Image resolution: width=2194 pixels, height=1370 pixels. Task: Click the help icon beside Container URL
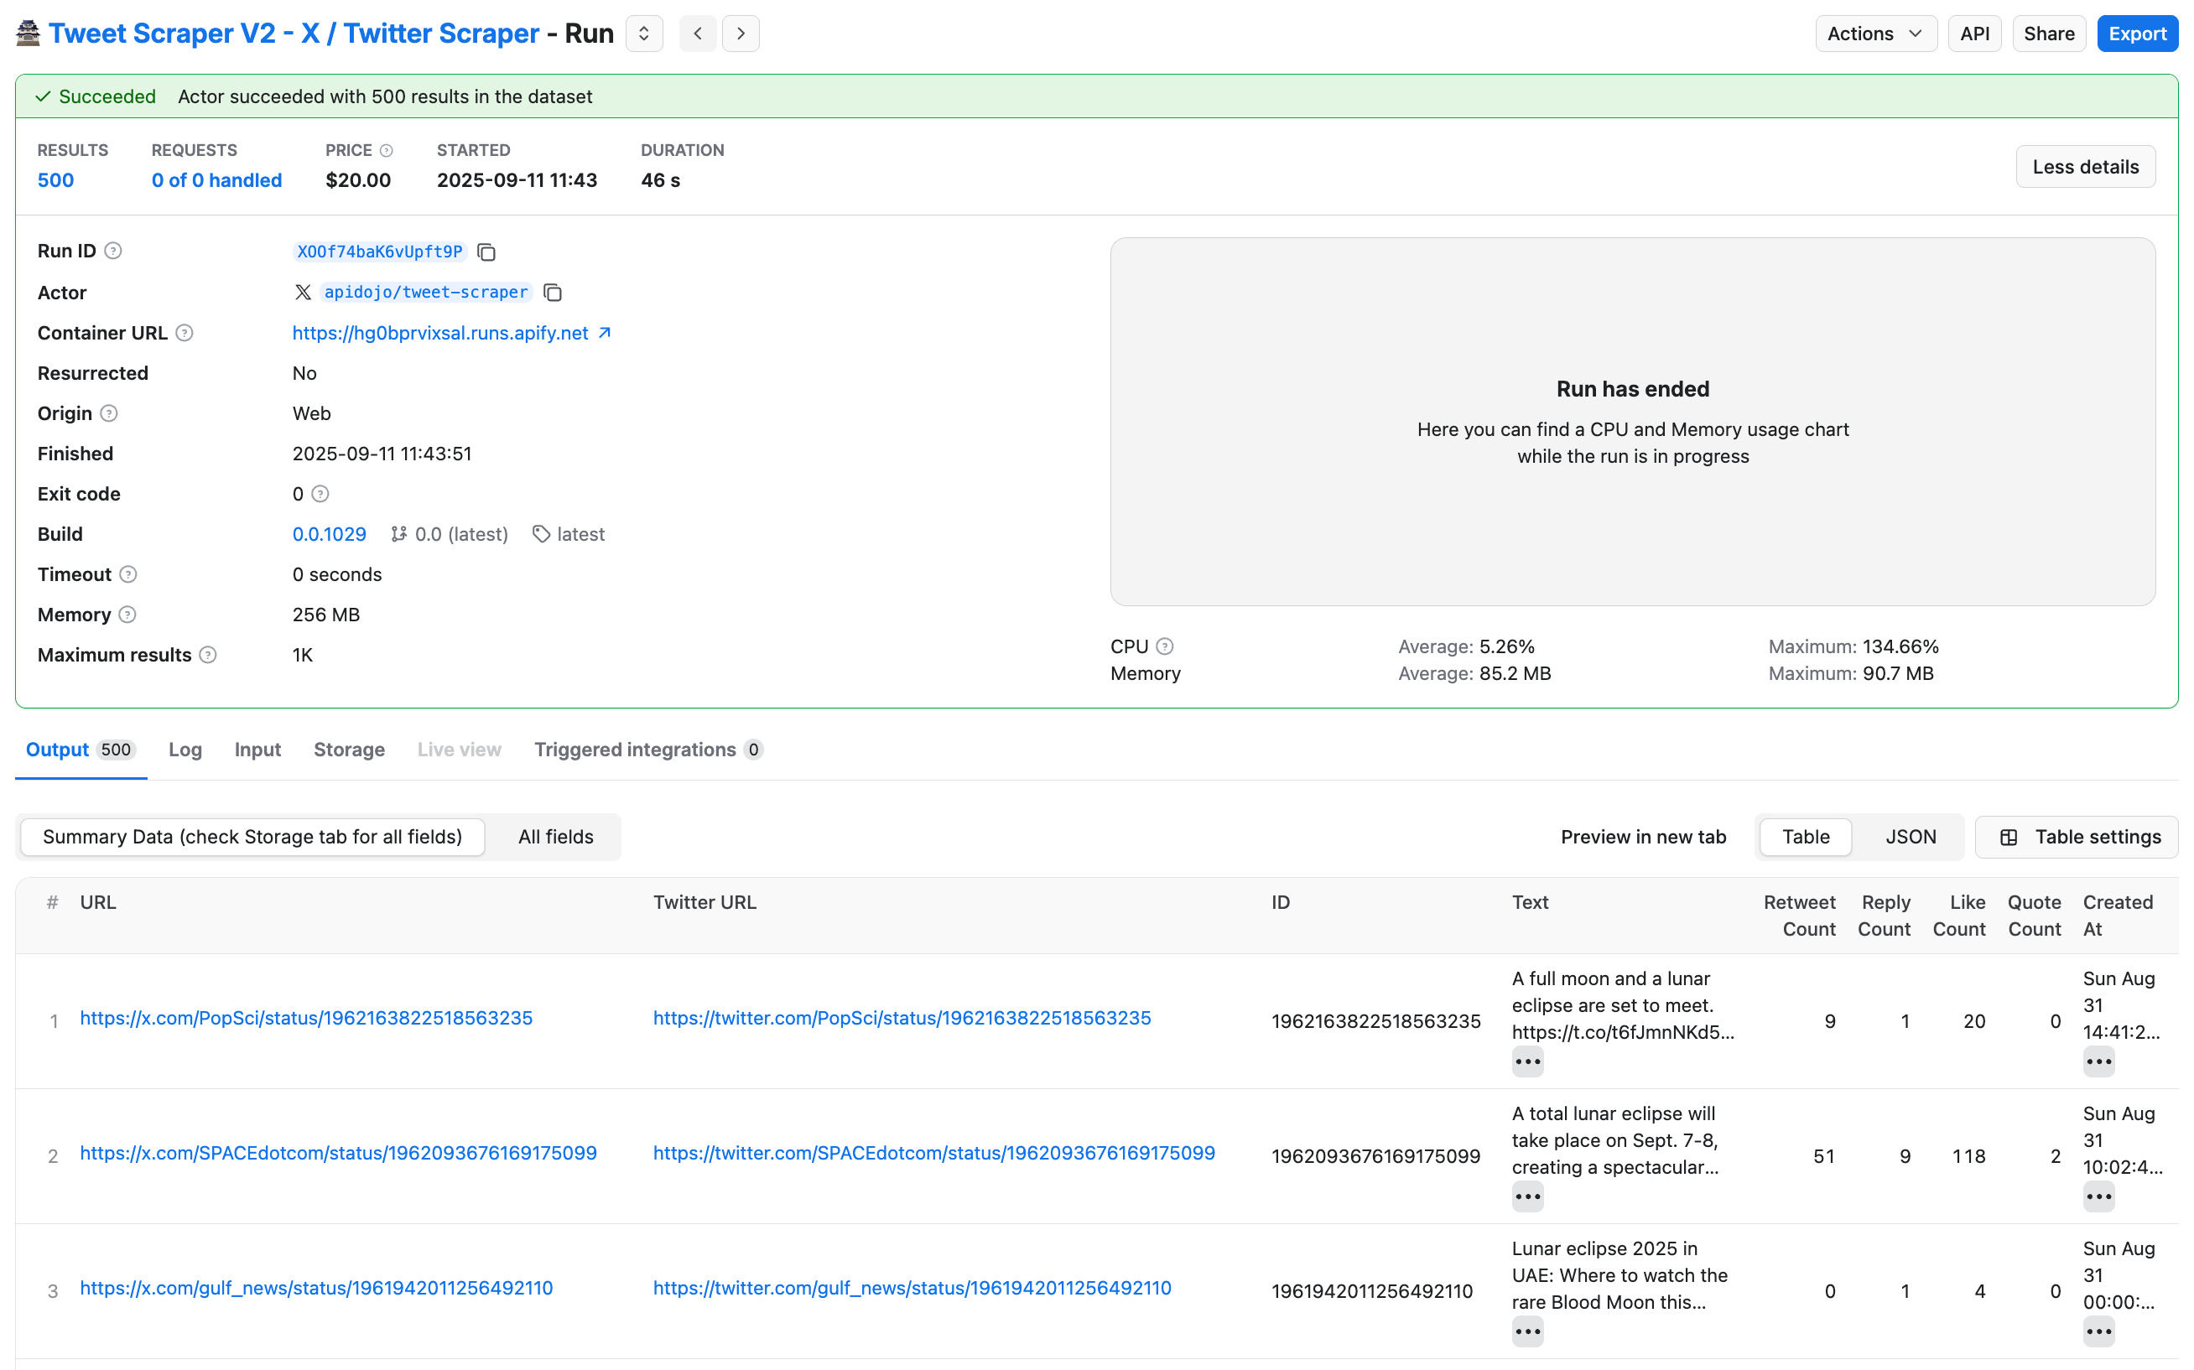pos(184,334)
